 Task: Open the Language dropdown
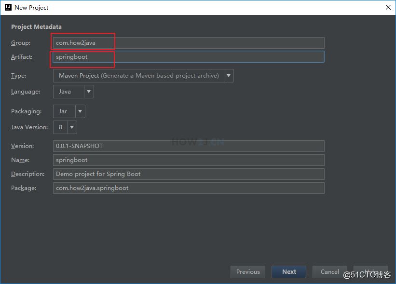[73, 92]
